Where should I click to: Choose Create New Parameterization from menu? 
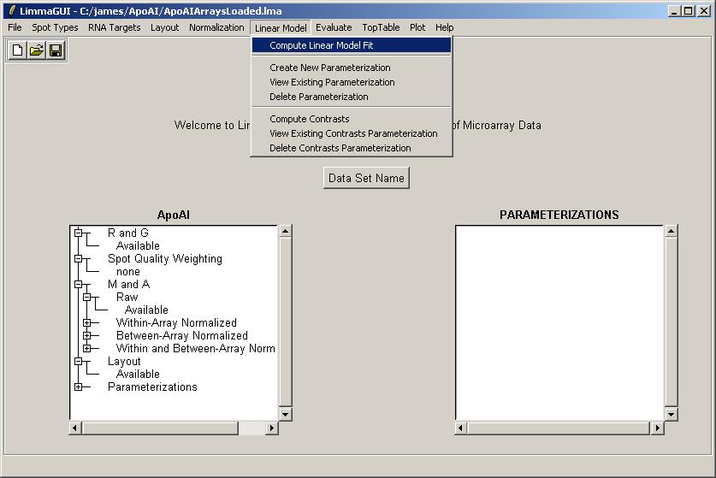pyautogui.click(x=329, y=68)
